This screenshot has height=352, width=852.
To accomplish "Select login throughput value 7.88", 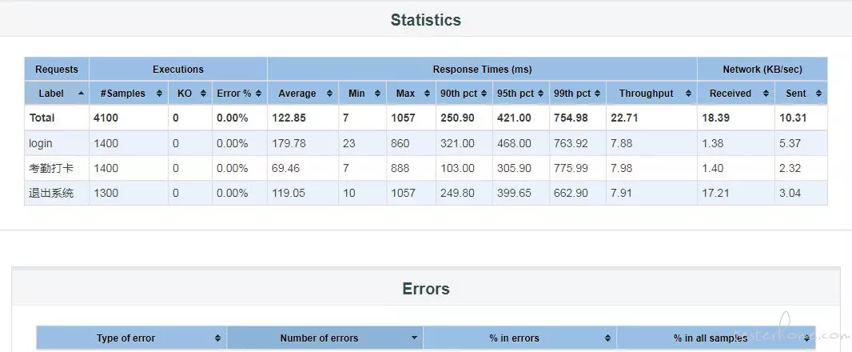I will 622,144.
